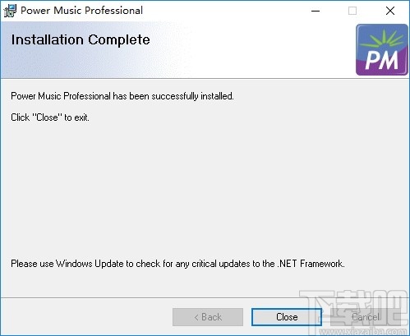Viewport: 410px width, 336px height.
Task: Click the Close button to exit setup
Action: pyautogui.click(x=287, y=317)
